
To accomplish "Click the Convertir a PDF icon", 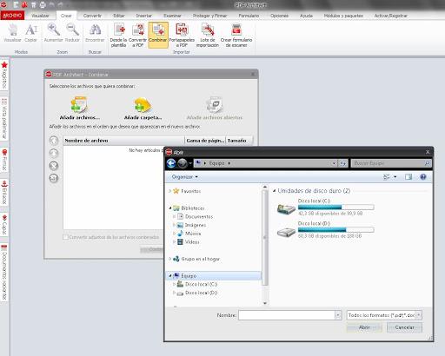I will pyautogui.click(x=137, y=35).
